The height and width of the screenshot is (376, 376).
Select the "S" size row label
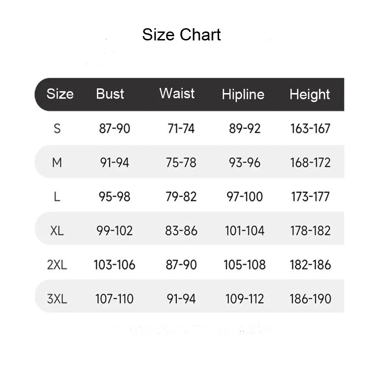click(x=57, y=128)
